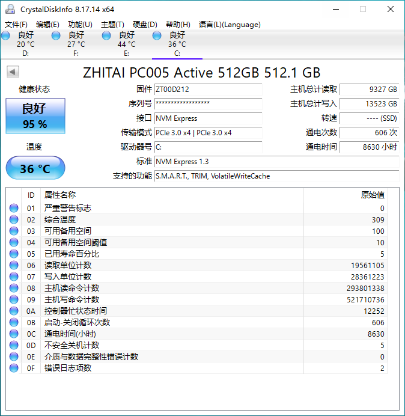405x416 pixels.
Task: Click the CrystalDiskInfo app icon in title bar
Action: click(x=10, y=9)
